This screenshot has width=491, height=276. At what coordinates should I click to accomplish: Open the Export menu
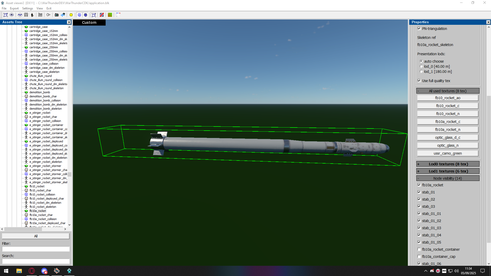(x=14, y=8)
